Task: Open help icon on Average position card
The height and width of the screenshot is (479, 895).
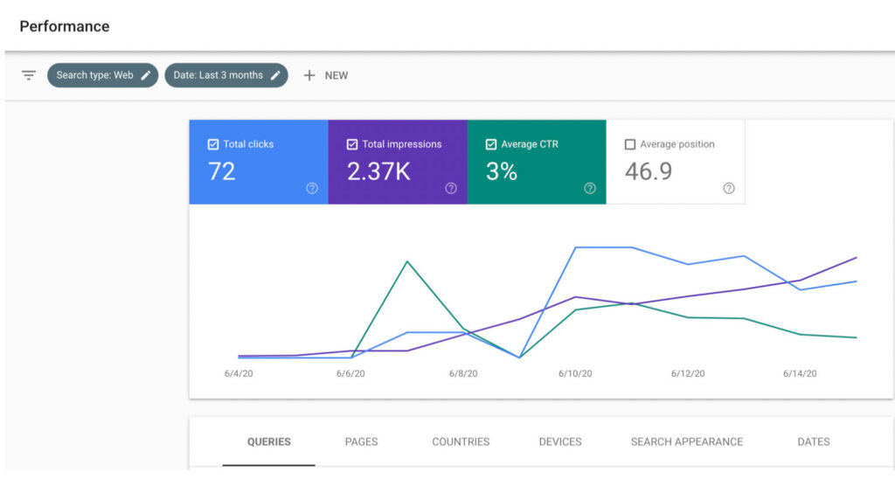Action: pos(729,188)
